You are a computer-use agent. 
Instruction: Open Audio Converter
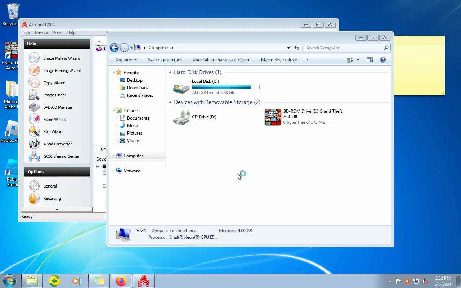click(x=50, y=144)
